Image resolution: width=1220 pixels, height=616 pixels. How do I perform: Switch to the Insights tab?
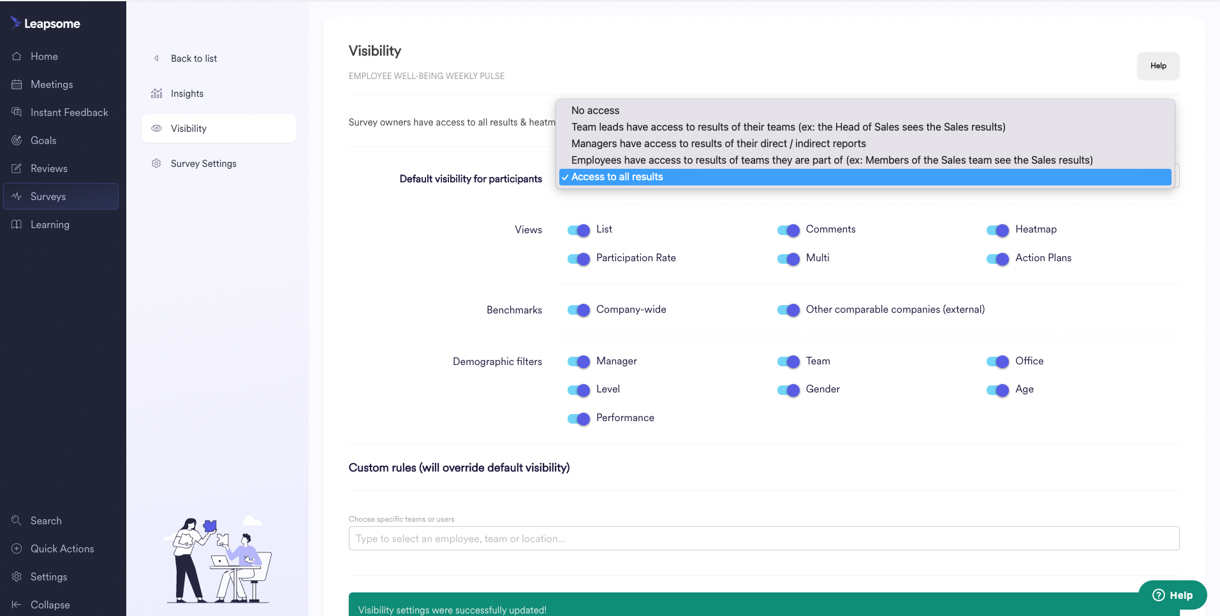(x=219, y=93)
